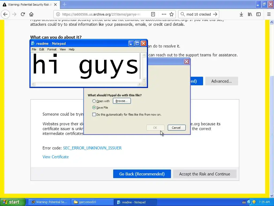Image resolution: width=274 pixels, height=206 pixels.
Task: Click page scrollbar up arrow
Action: coord(272,22)
